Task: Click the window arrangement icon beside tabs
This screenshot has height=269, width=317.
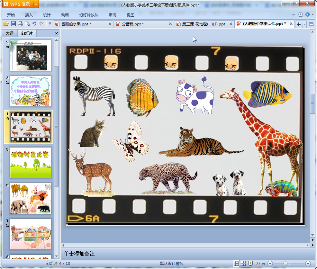Action: coord(311,24)
